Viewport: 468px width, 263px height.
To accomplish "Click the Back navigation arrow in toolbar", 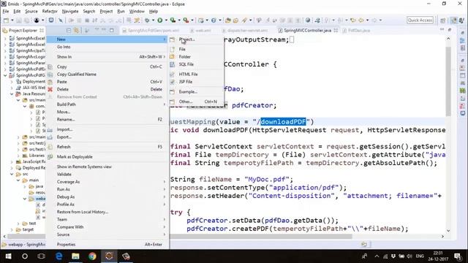I will pyautogui.click(x=361, y=20).
